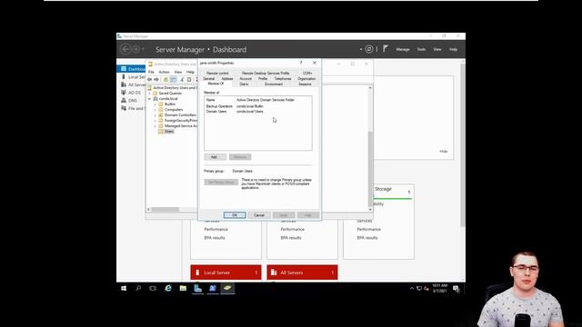Viewport: 582px width, 327px height.
Task: Click the help question mark in properties dialog
Action: pyautogui.click(x=301, y=63)
